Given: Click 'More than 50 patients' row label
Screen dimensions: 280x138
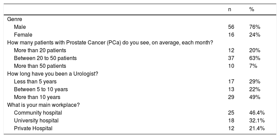Looking at the screenshot, I should (40, 66).
